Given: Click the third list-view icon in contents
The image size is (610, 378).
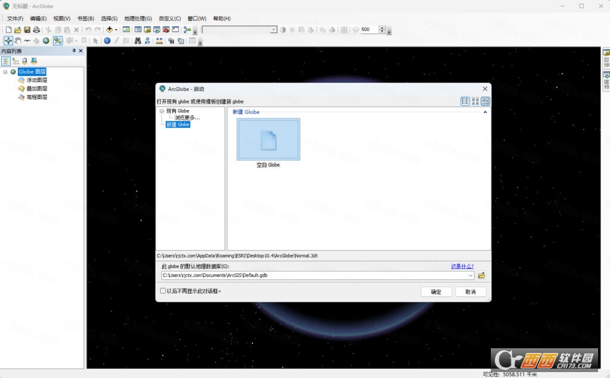Looking at the screenshot, I should click(24, 61).
